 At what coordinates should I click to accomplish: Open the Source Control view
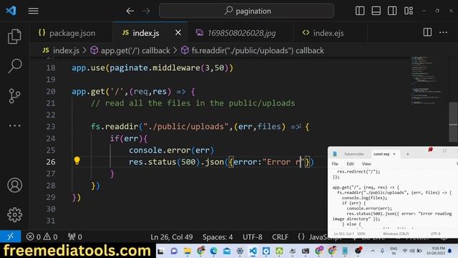[x=14, y=95]
